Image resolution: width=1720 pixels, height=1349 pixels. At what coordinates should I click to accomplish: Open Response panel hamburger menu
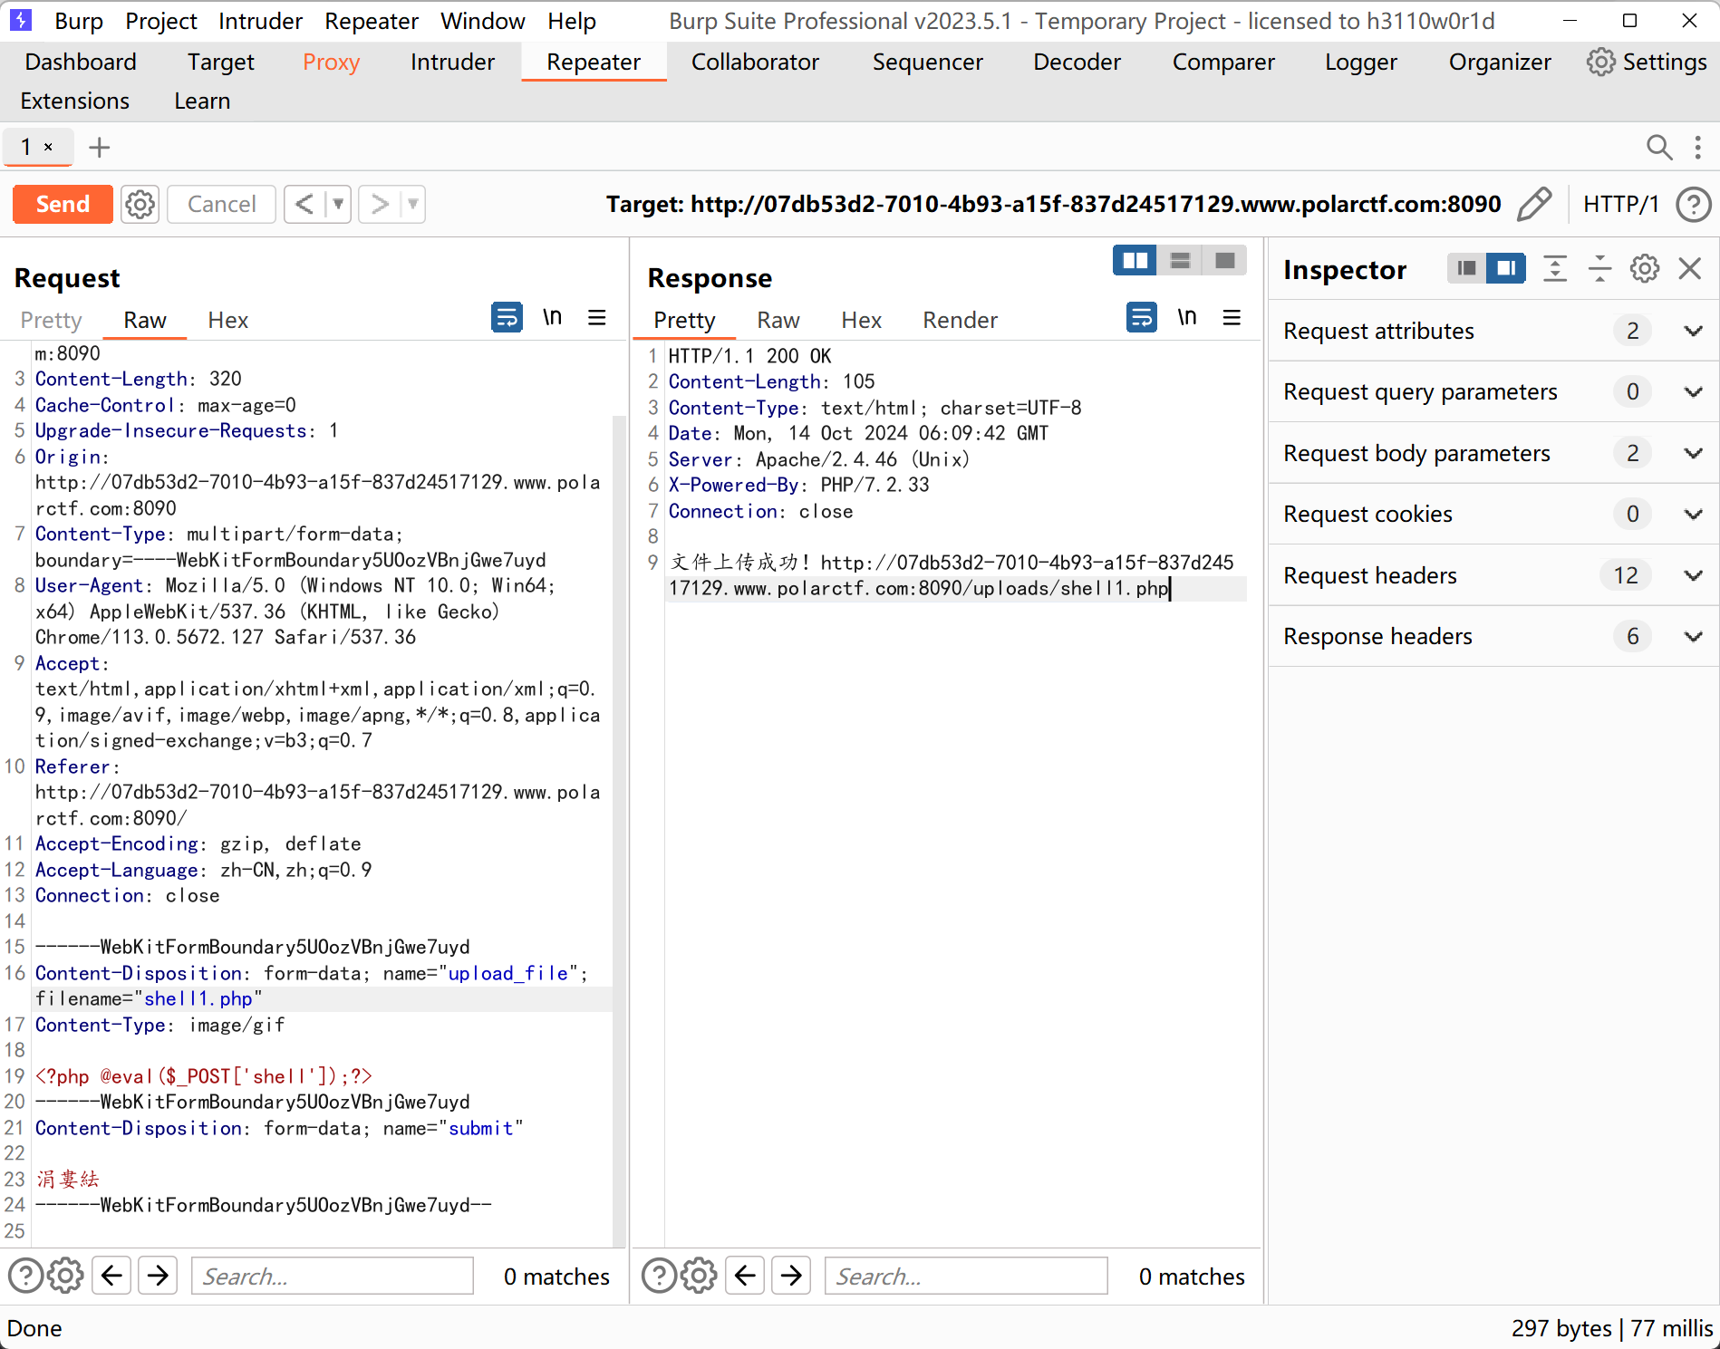click(1231, 317)
